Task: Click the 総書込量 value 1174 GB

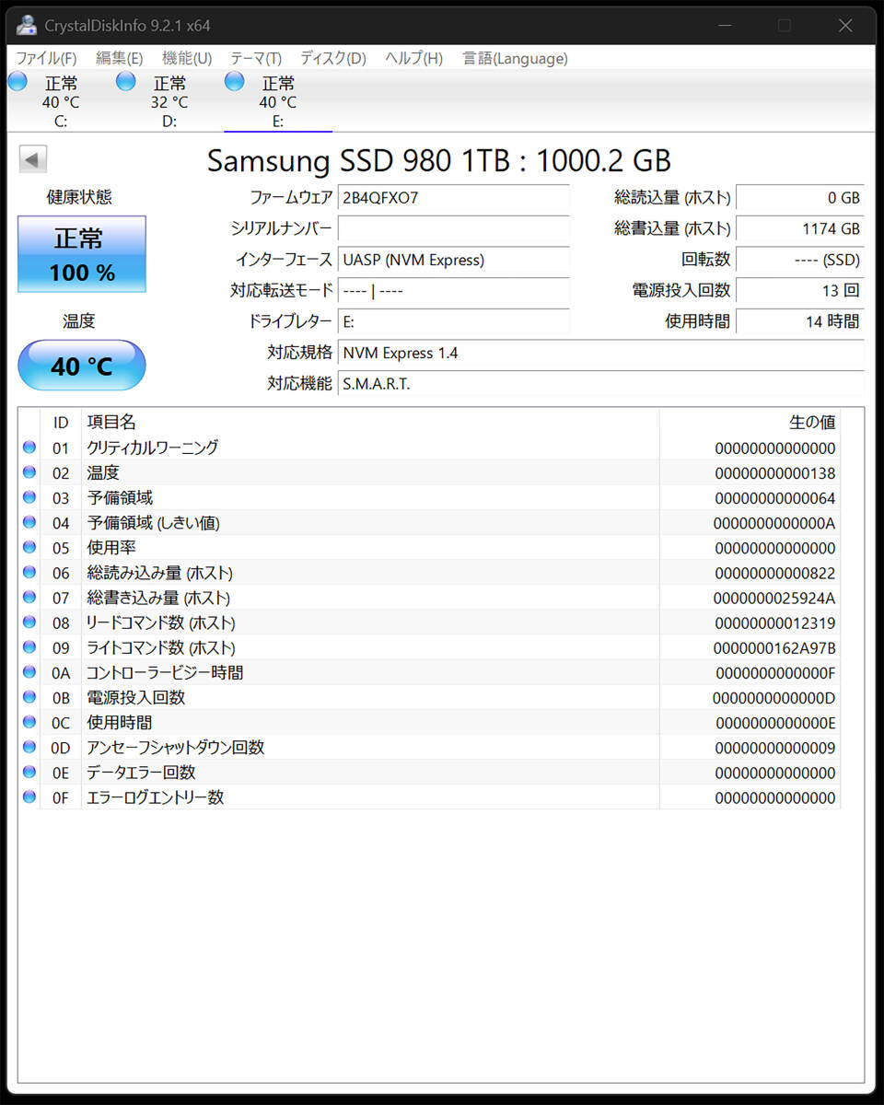Action: [800, 228]
